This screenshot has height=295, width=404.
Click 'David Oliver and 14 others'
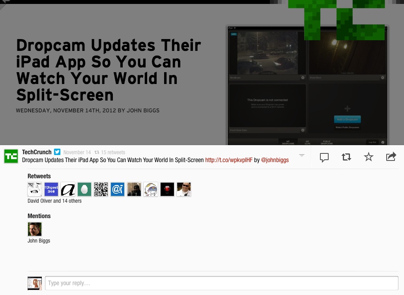[54, 201]
